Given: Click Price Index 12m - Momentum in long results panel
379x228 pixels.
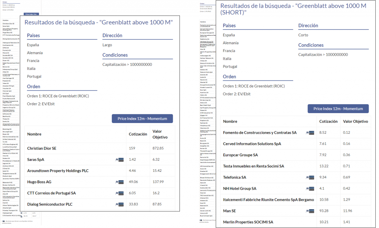Looking at the screenshot, I should pos(142,119).
